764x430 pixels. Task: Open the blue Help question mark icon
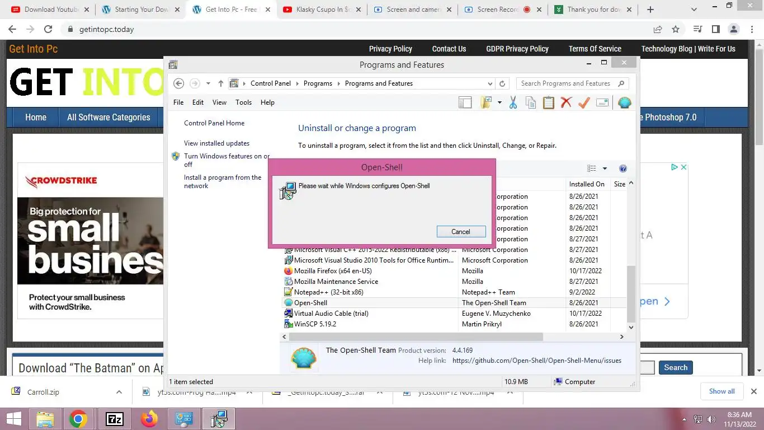click(x=623, y=169)
